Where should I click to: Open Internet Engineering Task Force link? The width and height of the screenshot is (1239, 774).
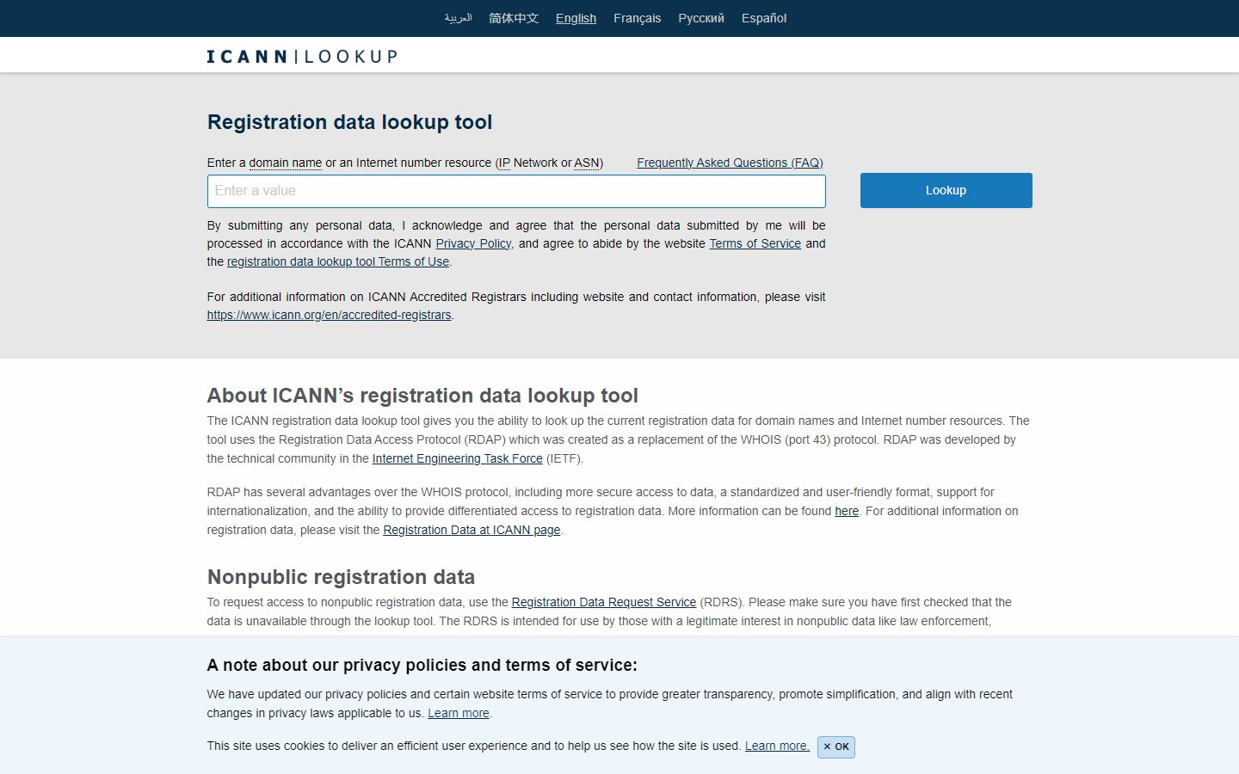(457, 458)
